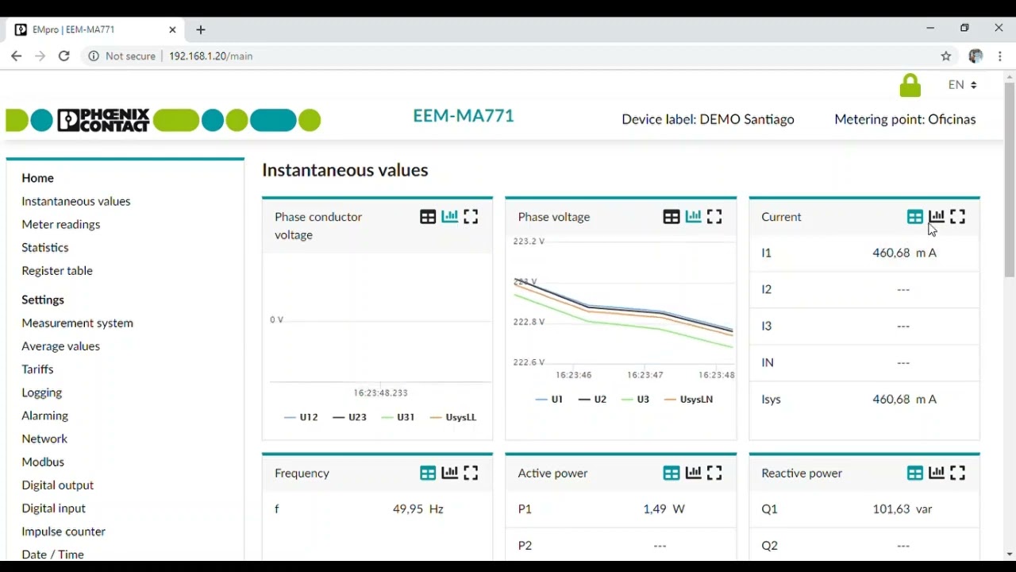
Task: Open Logging settings
Action: pos(41,392)
